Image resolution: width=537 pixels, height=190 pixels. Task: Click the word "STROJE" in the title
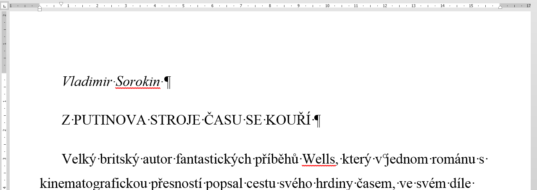(175, 121)
